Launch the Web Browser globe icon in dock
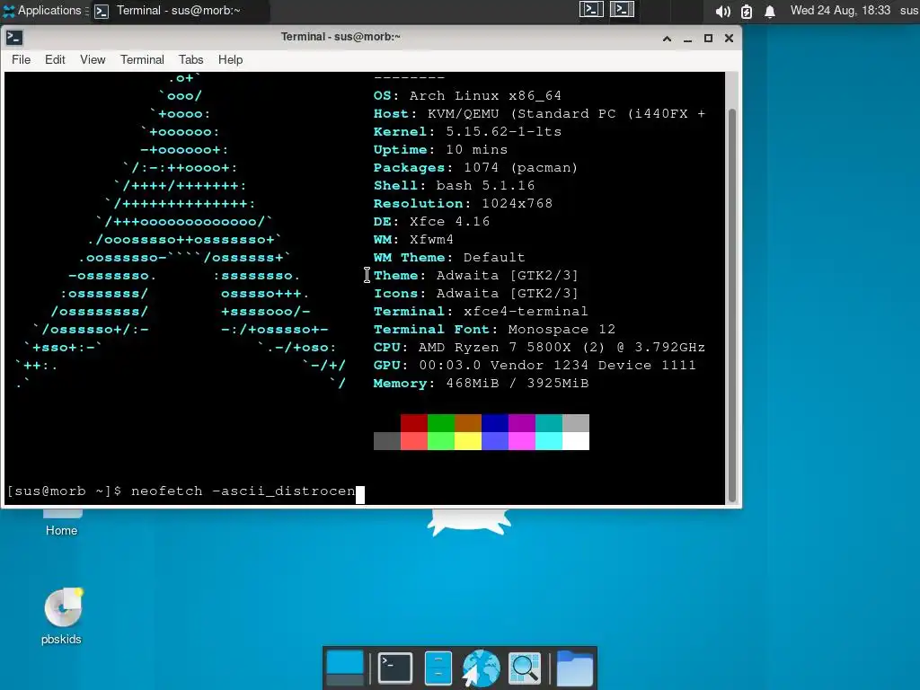Screen dimensions: 920x690 [481, 668]
